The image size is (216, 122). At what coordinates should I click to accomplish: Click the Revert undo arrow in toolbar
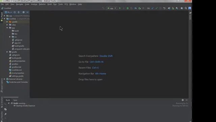pos(164,8)
